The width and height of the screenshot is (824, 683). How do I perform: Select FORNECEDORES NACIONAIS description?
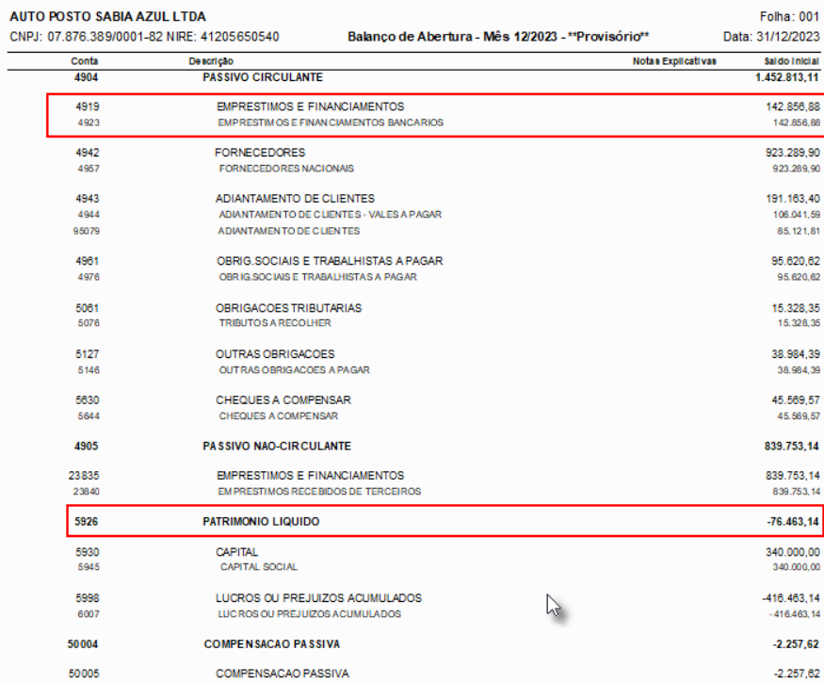(x=286, y=169)
